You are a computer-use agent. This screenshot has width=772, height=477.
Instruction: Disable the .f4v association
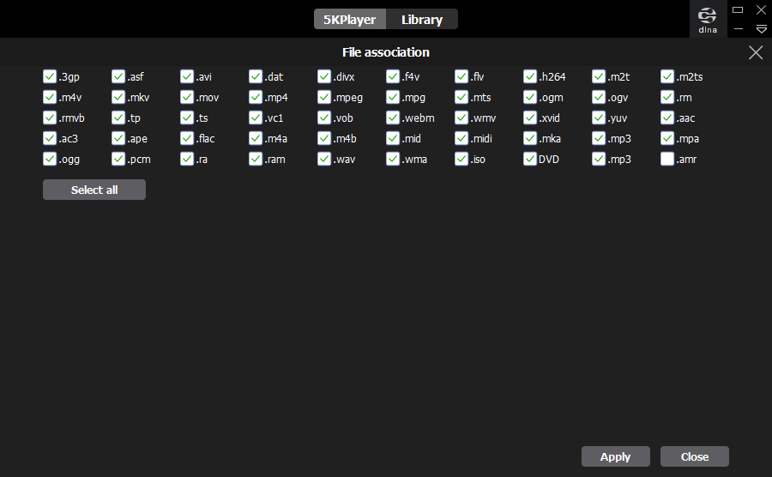393,76
